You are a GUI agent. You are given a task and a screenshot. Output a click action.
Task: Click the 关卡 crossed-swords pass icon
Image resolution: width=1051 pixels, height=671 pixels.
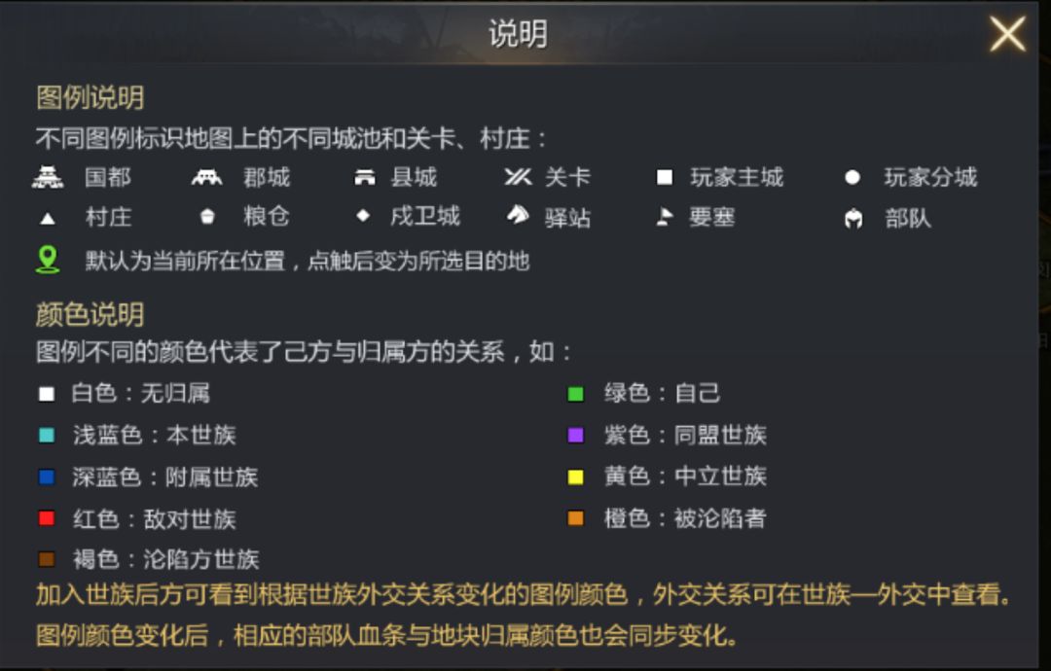(518, 177)
